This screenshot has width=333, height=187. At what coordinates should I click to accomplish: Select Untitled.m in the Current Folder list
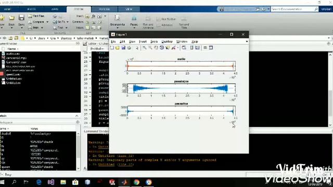[13, 83]
